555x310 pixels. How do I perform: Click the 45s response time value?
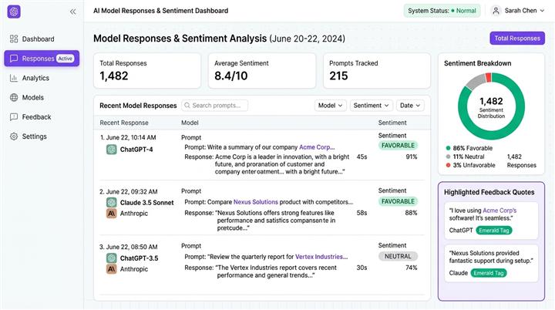pyautogui.click(x=362, y=157)
